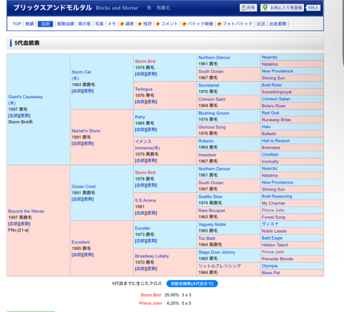Click the 共有 share button

248,8
